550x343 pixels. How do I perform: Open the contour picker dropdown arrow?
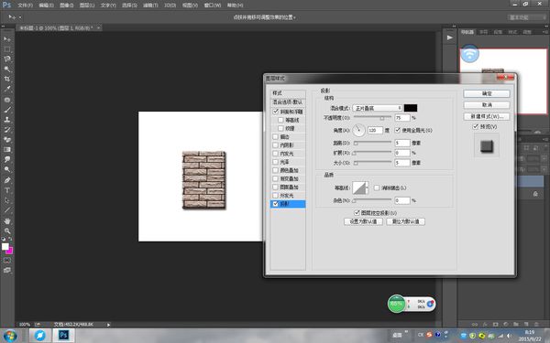pyautogui.click(x=367, y=188)
